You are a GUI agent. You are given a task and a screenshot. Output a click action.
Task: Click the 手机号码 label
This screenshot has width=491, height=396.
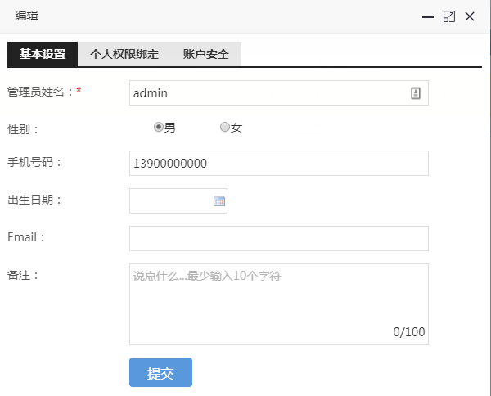[34, 162]
